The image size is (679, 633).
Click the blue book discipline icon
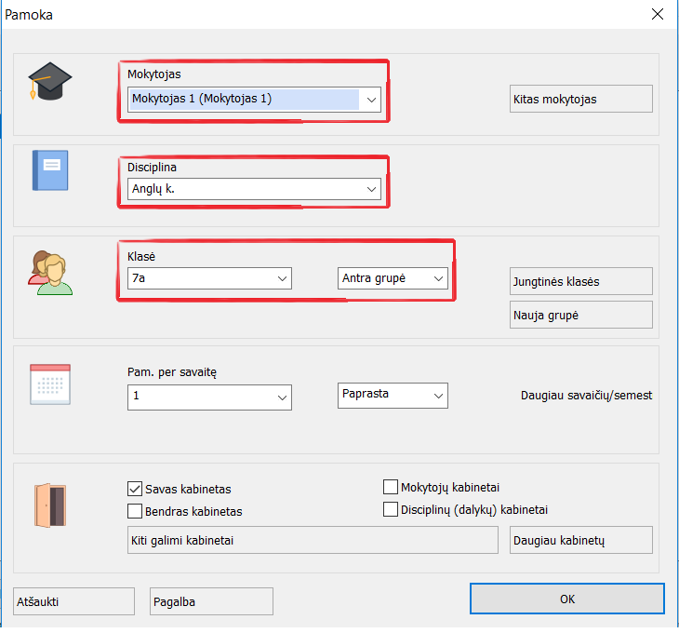(50, 170)
